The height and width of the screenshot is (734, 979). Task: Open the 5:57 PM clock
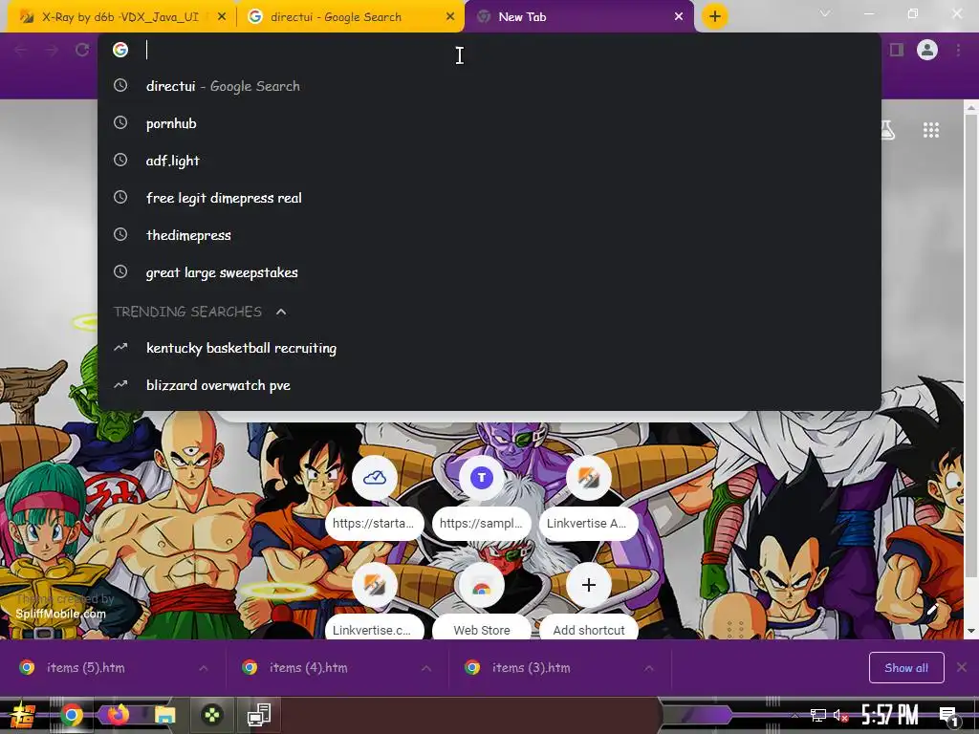tap(890, 715)
